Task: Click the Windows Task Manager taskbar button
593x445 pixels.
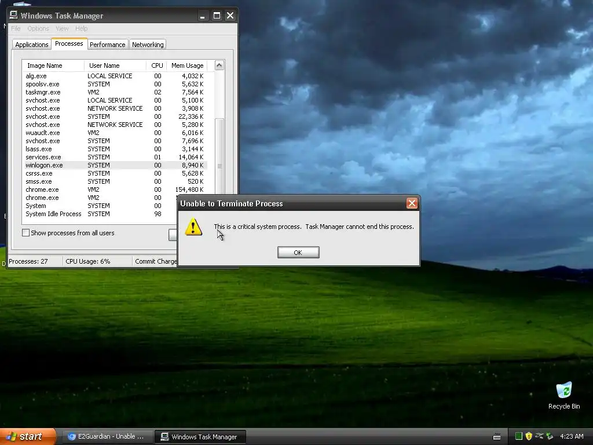Action: (x=200, y=437)
